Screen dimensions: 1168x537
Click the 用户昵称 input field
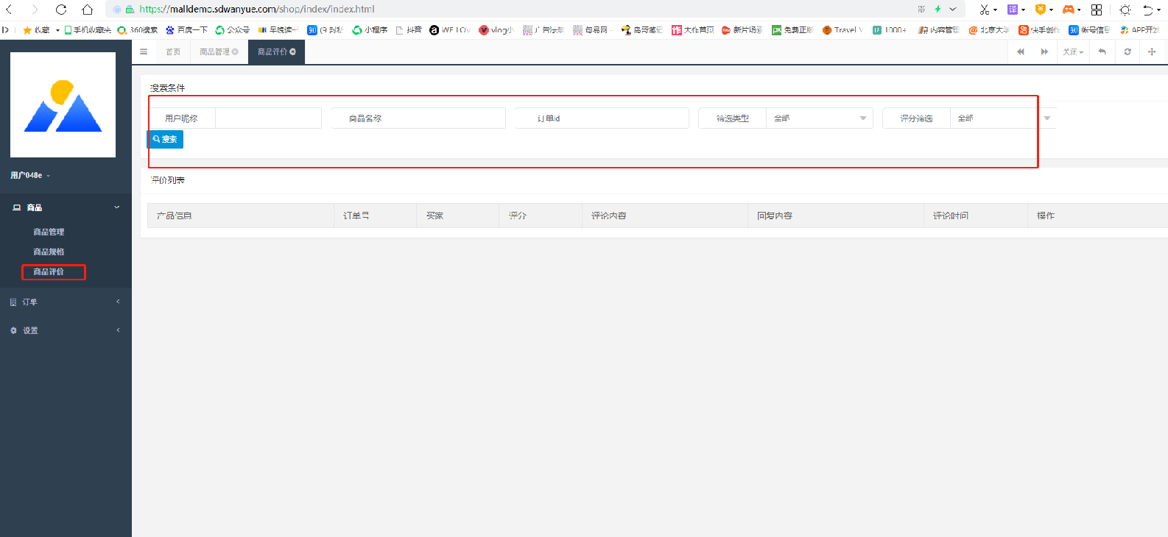click(x=268, y=118)
